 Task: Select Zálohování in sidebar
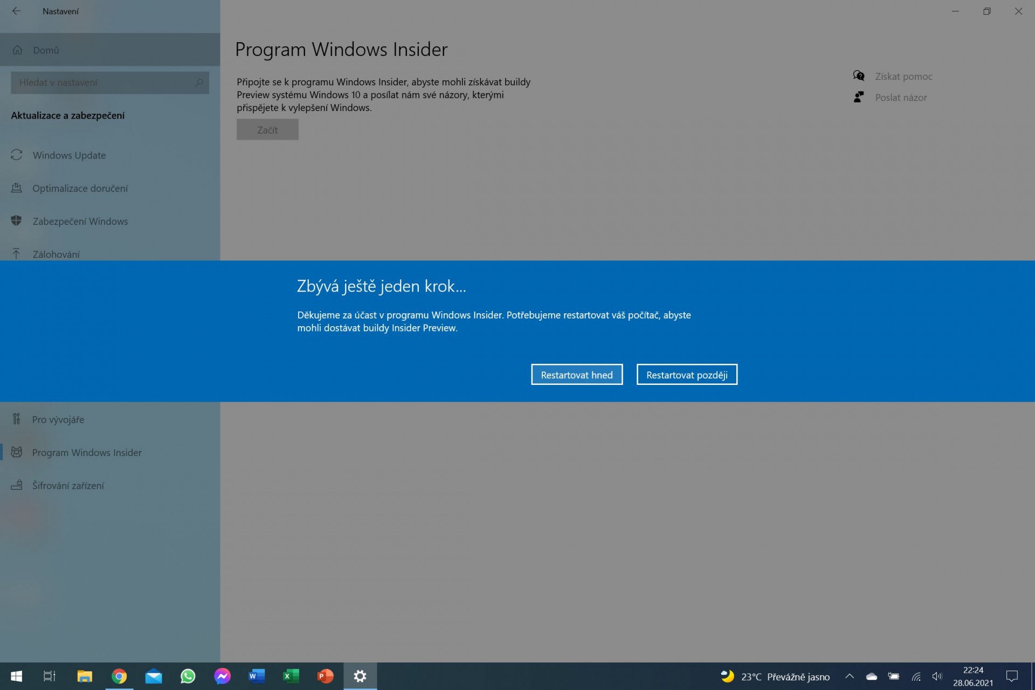(110, 253)
